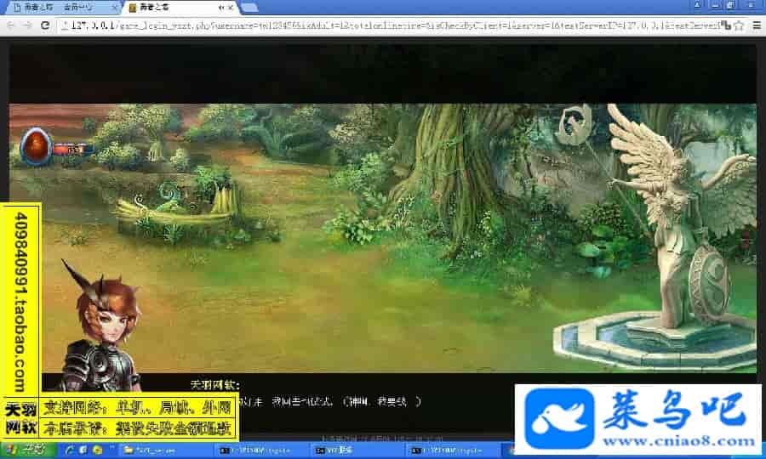This screenshot has height=459, width=766.
Task: Close the first inactive browser tab
Action: [114, 8]
